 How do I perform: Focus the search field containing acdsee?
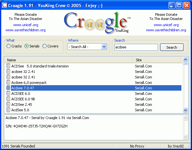pyautogui.click(x=136, y=47)
